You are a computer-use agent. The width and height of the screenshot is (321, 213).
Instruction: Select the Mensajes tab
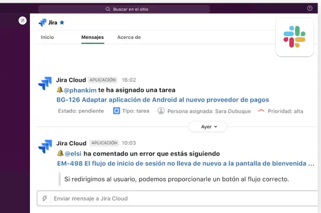click(93, 37)
